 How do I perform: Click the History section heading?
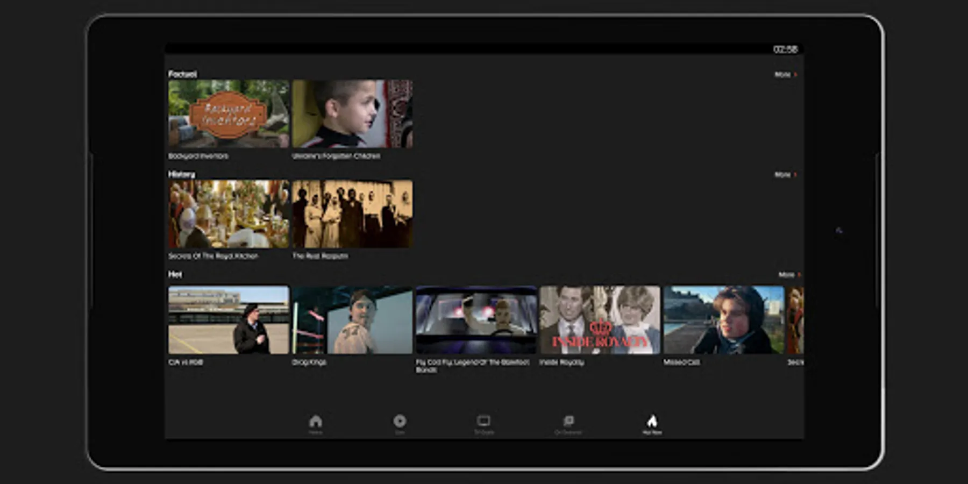(182, 174)
